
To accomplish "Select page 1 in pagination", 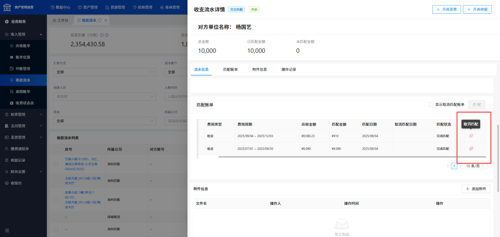I will [x=454, y=166].
